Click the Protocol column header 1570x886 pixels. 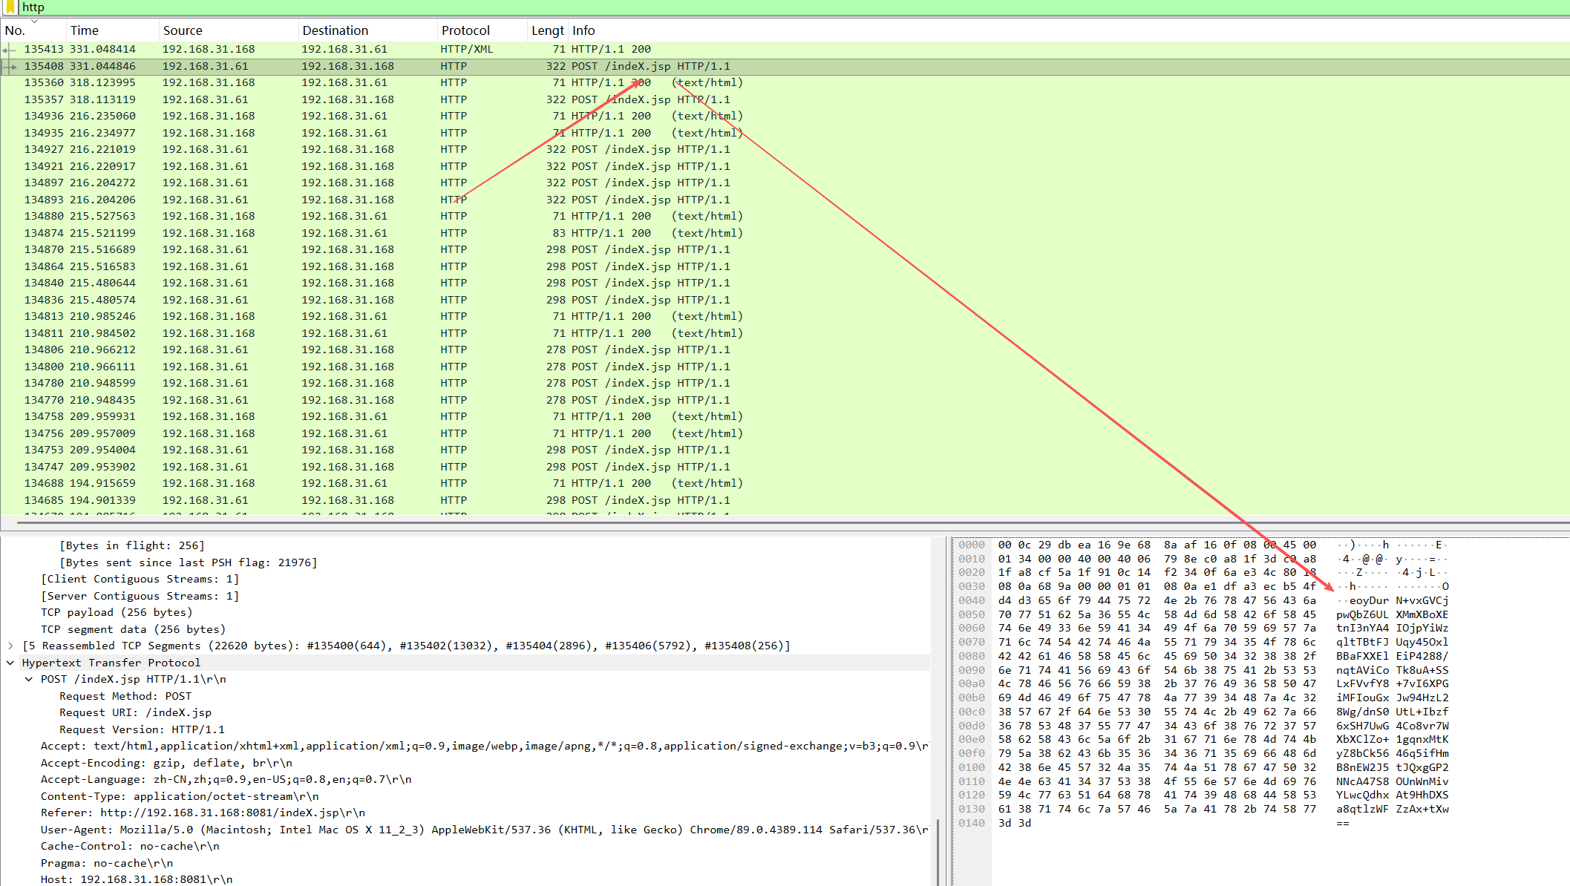point(465,30)
